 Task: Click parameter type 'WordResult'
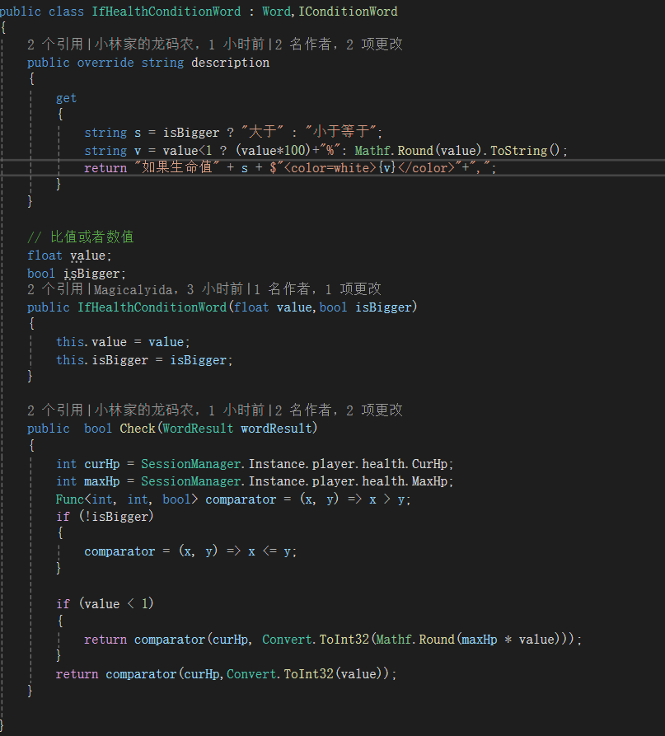tap(198, 428)
